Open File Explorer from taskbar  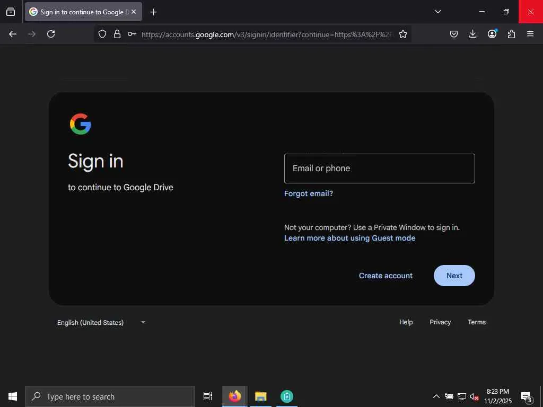[x=261, y=396]
